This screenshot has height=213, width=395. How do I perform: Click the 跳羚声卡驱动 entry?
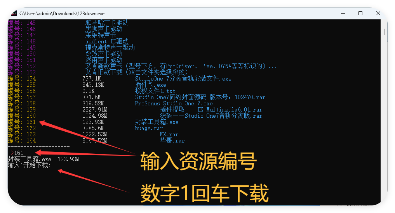click(x=104, y=54)
